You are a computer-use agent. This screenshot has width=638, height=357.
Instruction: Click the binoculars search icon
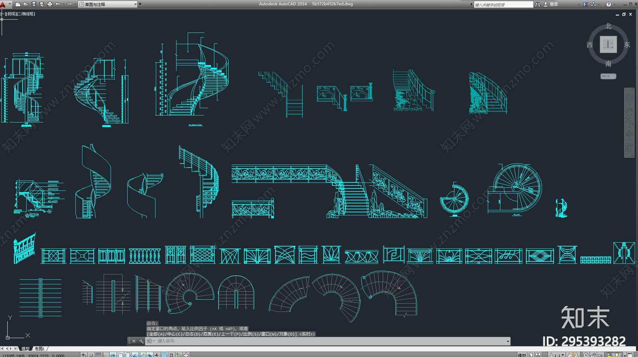[x=538, y=4]
